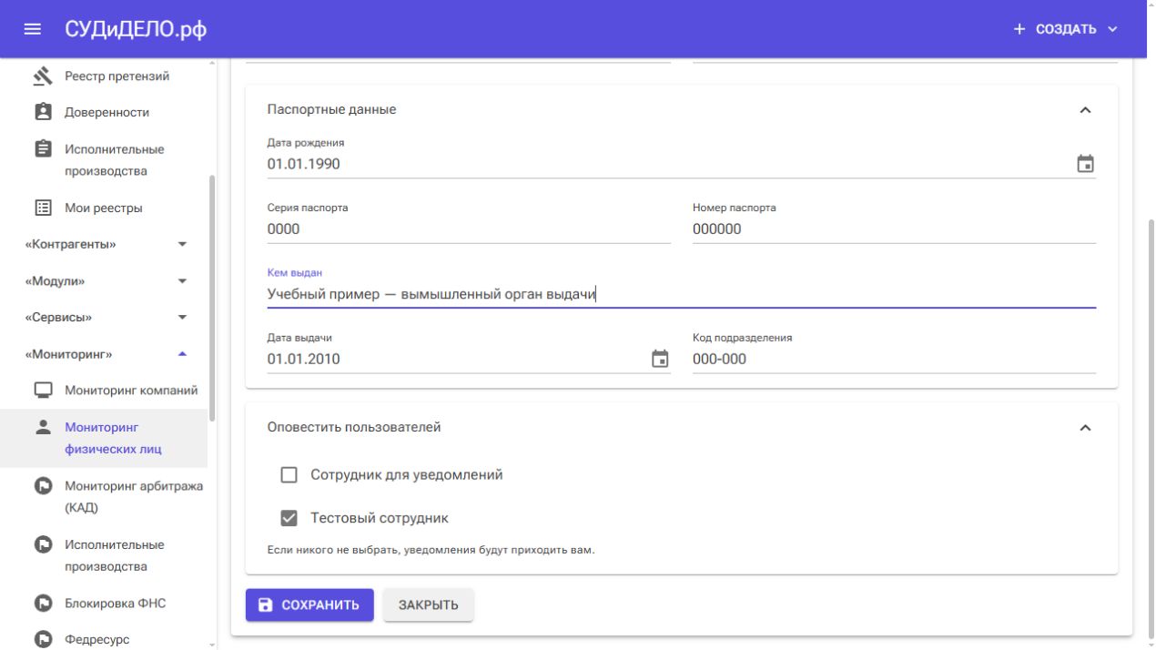Click the clipboard icon beside Исполнительные производства
This screenshot has height=650, width=1156.
pos(43,148)
